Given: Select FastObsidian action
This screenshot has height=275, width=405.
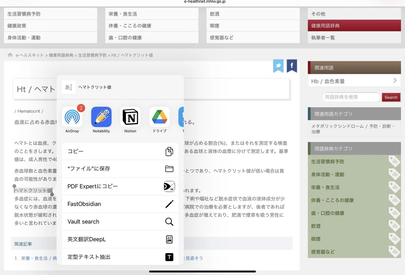Looking at the screenshot, I should (120, 204).
